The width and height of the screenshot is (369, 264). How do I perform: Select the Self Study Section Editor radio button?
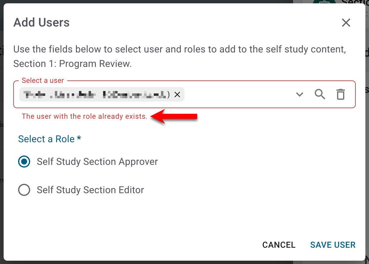click(x=24, y=190)
